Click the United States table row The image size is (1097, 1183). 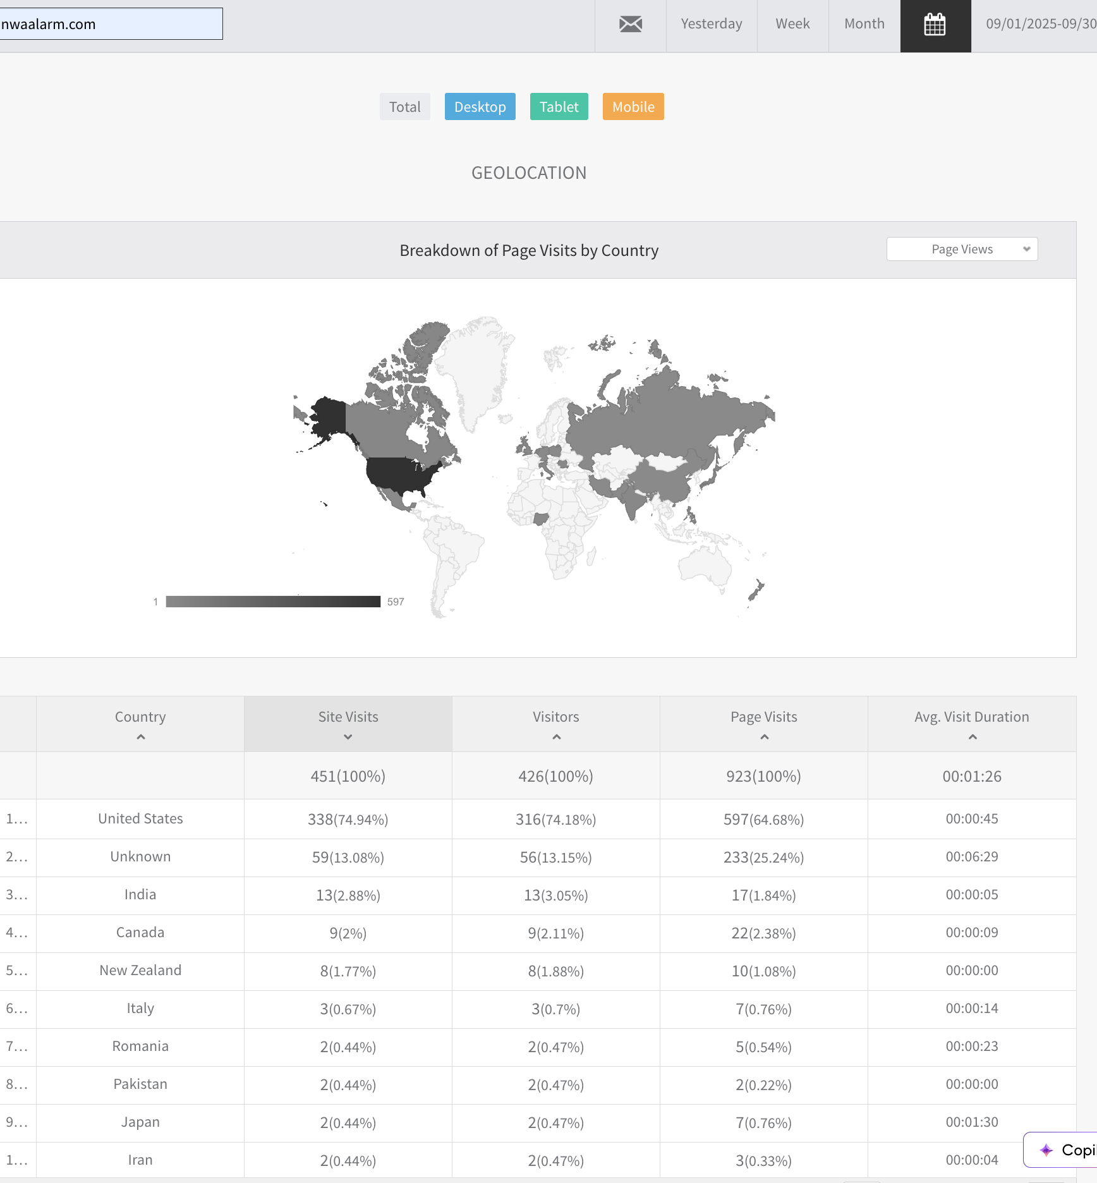pyautogui.click(x=538, y=819)
